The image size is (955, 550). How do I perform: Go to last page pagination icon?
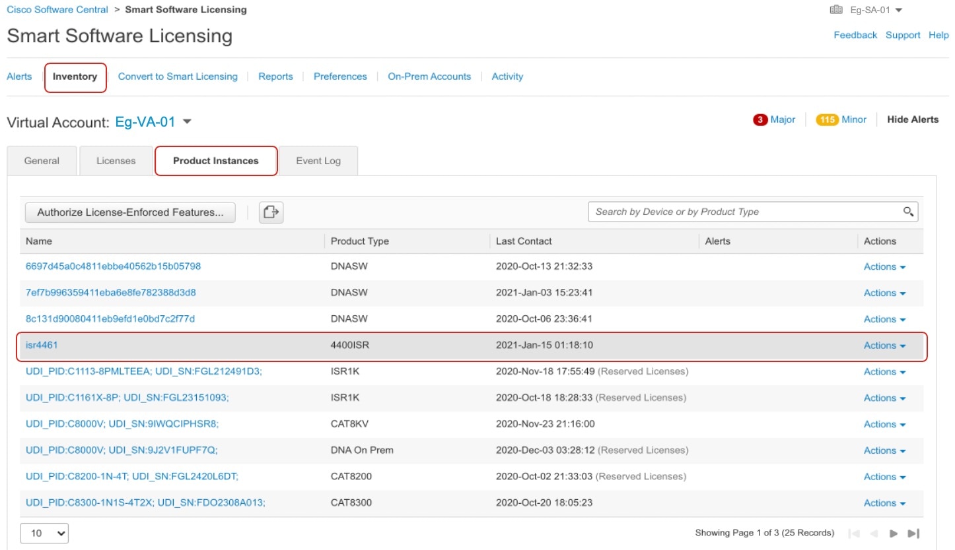tap(913, 533)
